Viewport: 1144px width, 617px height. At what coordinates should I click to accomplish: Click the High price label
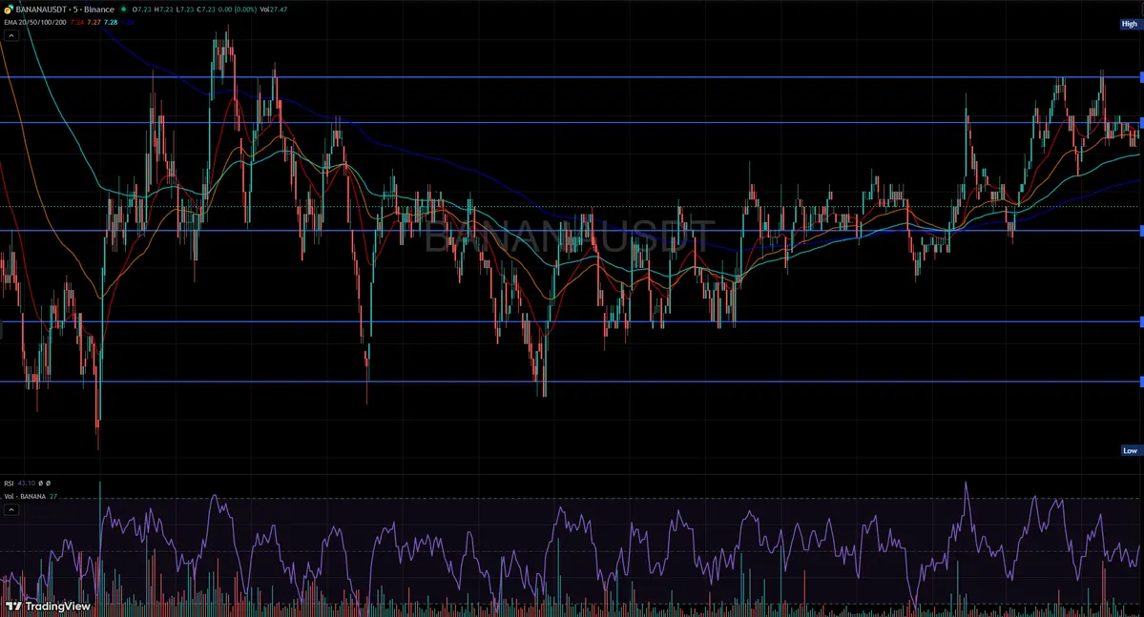pos(1130,24)
